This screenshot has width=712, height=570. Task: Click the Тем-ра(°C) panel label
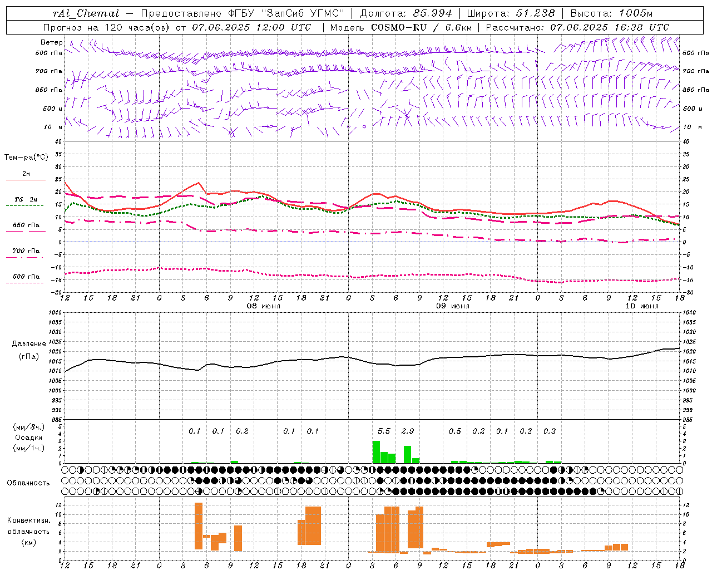26,158
